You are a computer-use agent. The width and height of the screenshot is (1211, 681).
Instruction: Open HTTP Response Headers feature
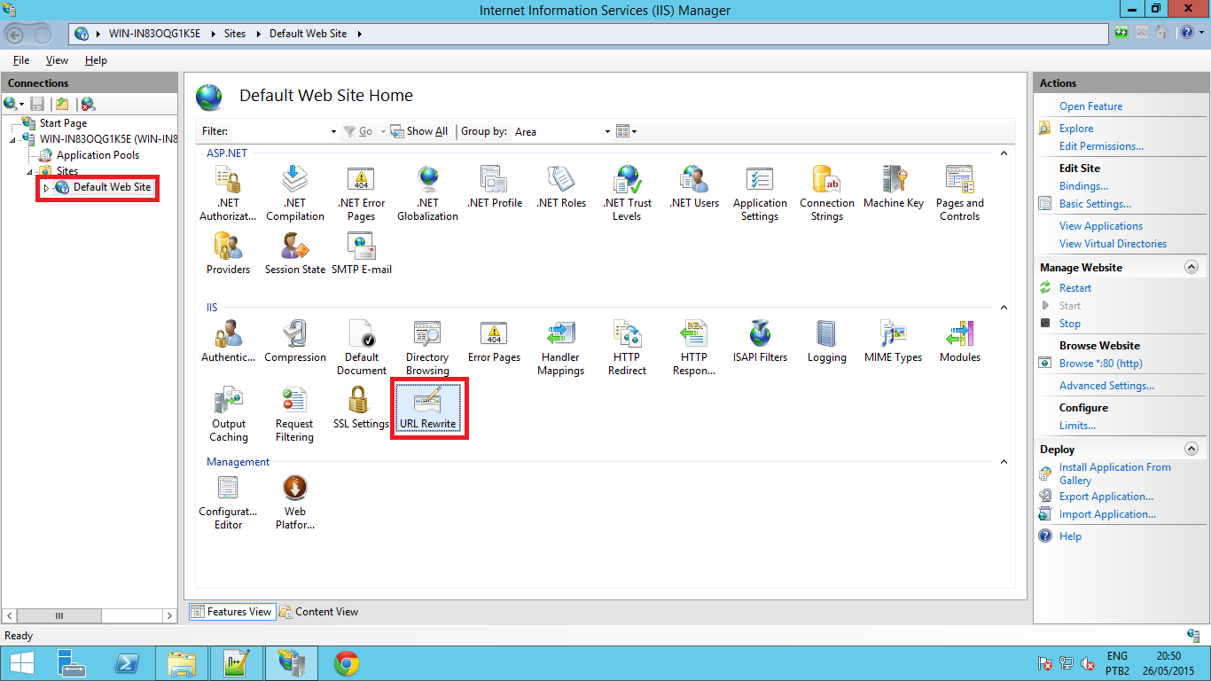[693, 347]
